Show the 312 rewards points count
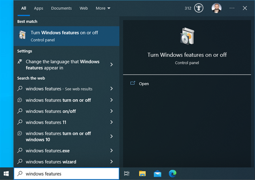The height and width of the screenshot is (180, 255). (x=188, y=8)
